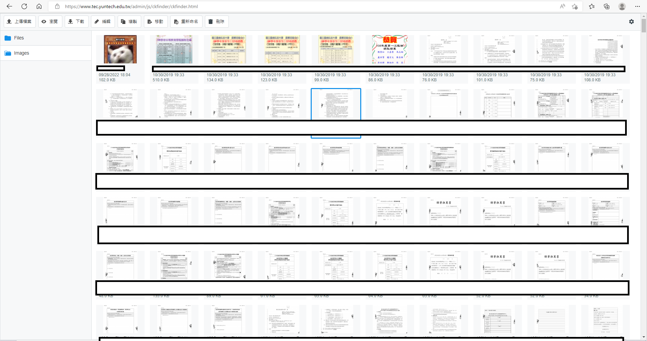Select the 99.0 KB file thumbnail
Screen dimensions: 647x341
point(336,49)
